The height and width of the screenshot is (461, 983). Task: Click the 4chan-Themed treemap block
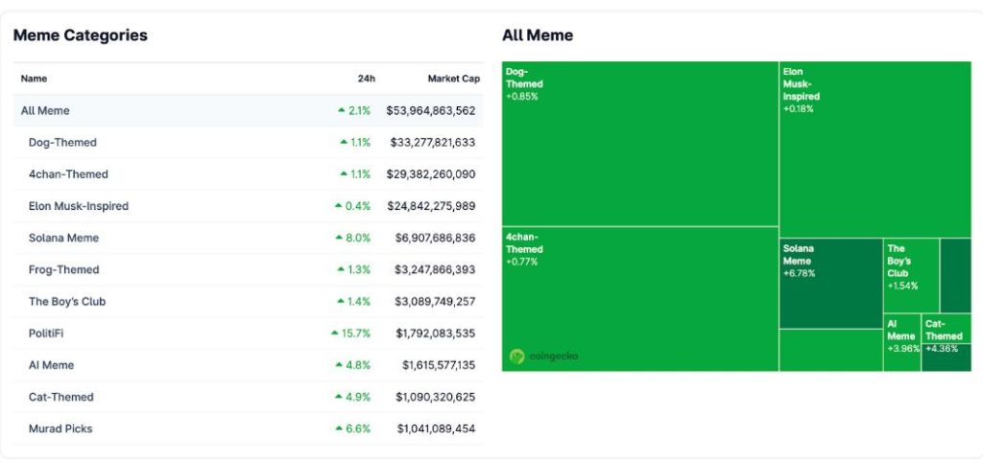click(639, 297)
